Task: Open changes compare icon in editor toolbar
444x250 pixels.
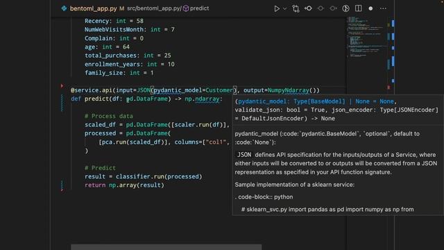Action: pos(296,8)
